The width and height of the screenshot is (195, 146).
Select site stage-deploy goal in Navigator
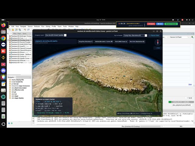[x=16, y=98]
